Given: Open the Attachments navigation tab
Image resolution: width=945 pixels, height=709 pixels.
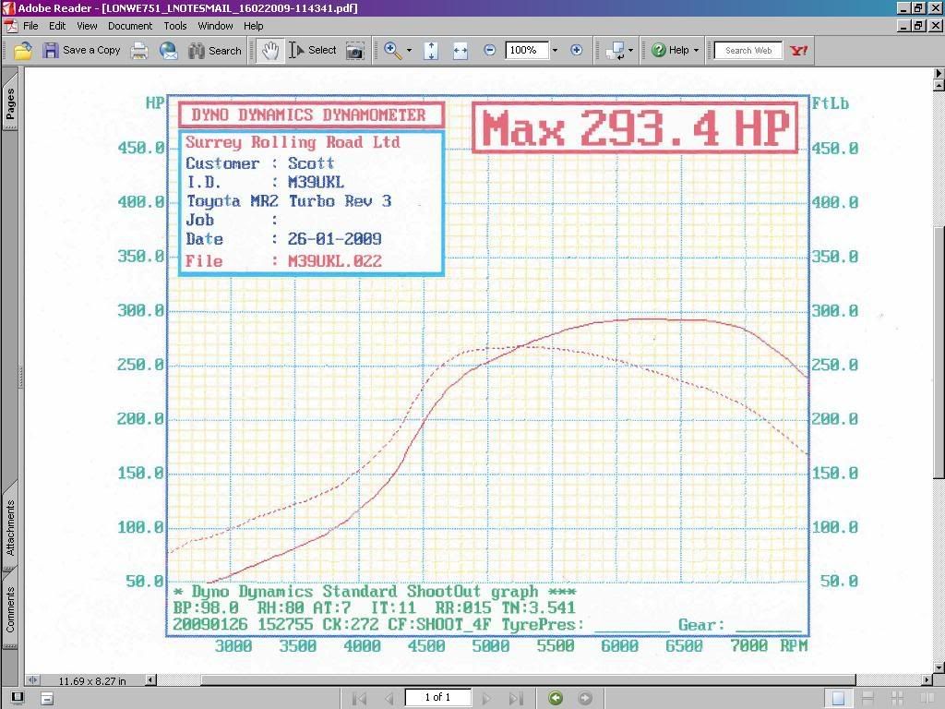Looking at the screenshot, I should coord(10,527).
